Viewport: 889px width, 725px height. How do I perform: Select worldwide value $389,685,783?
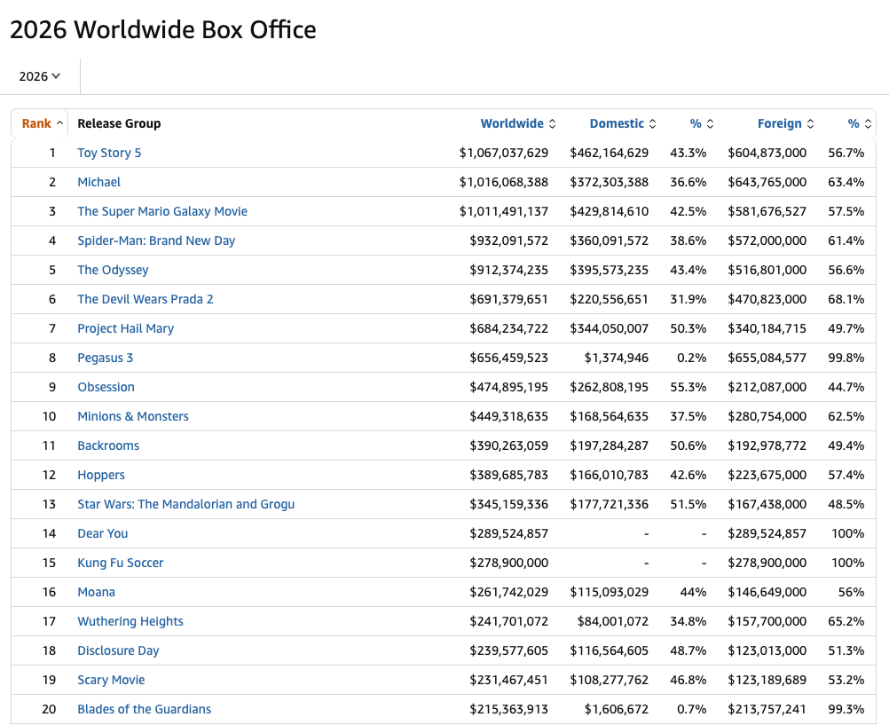508,475
